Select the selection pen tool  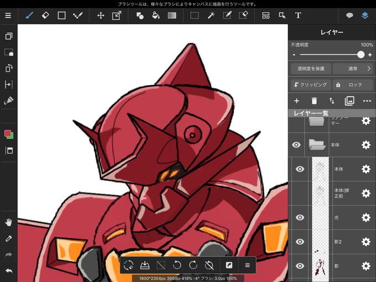pos(227,15)
